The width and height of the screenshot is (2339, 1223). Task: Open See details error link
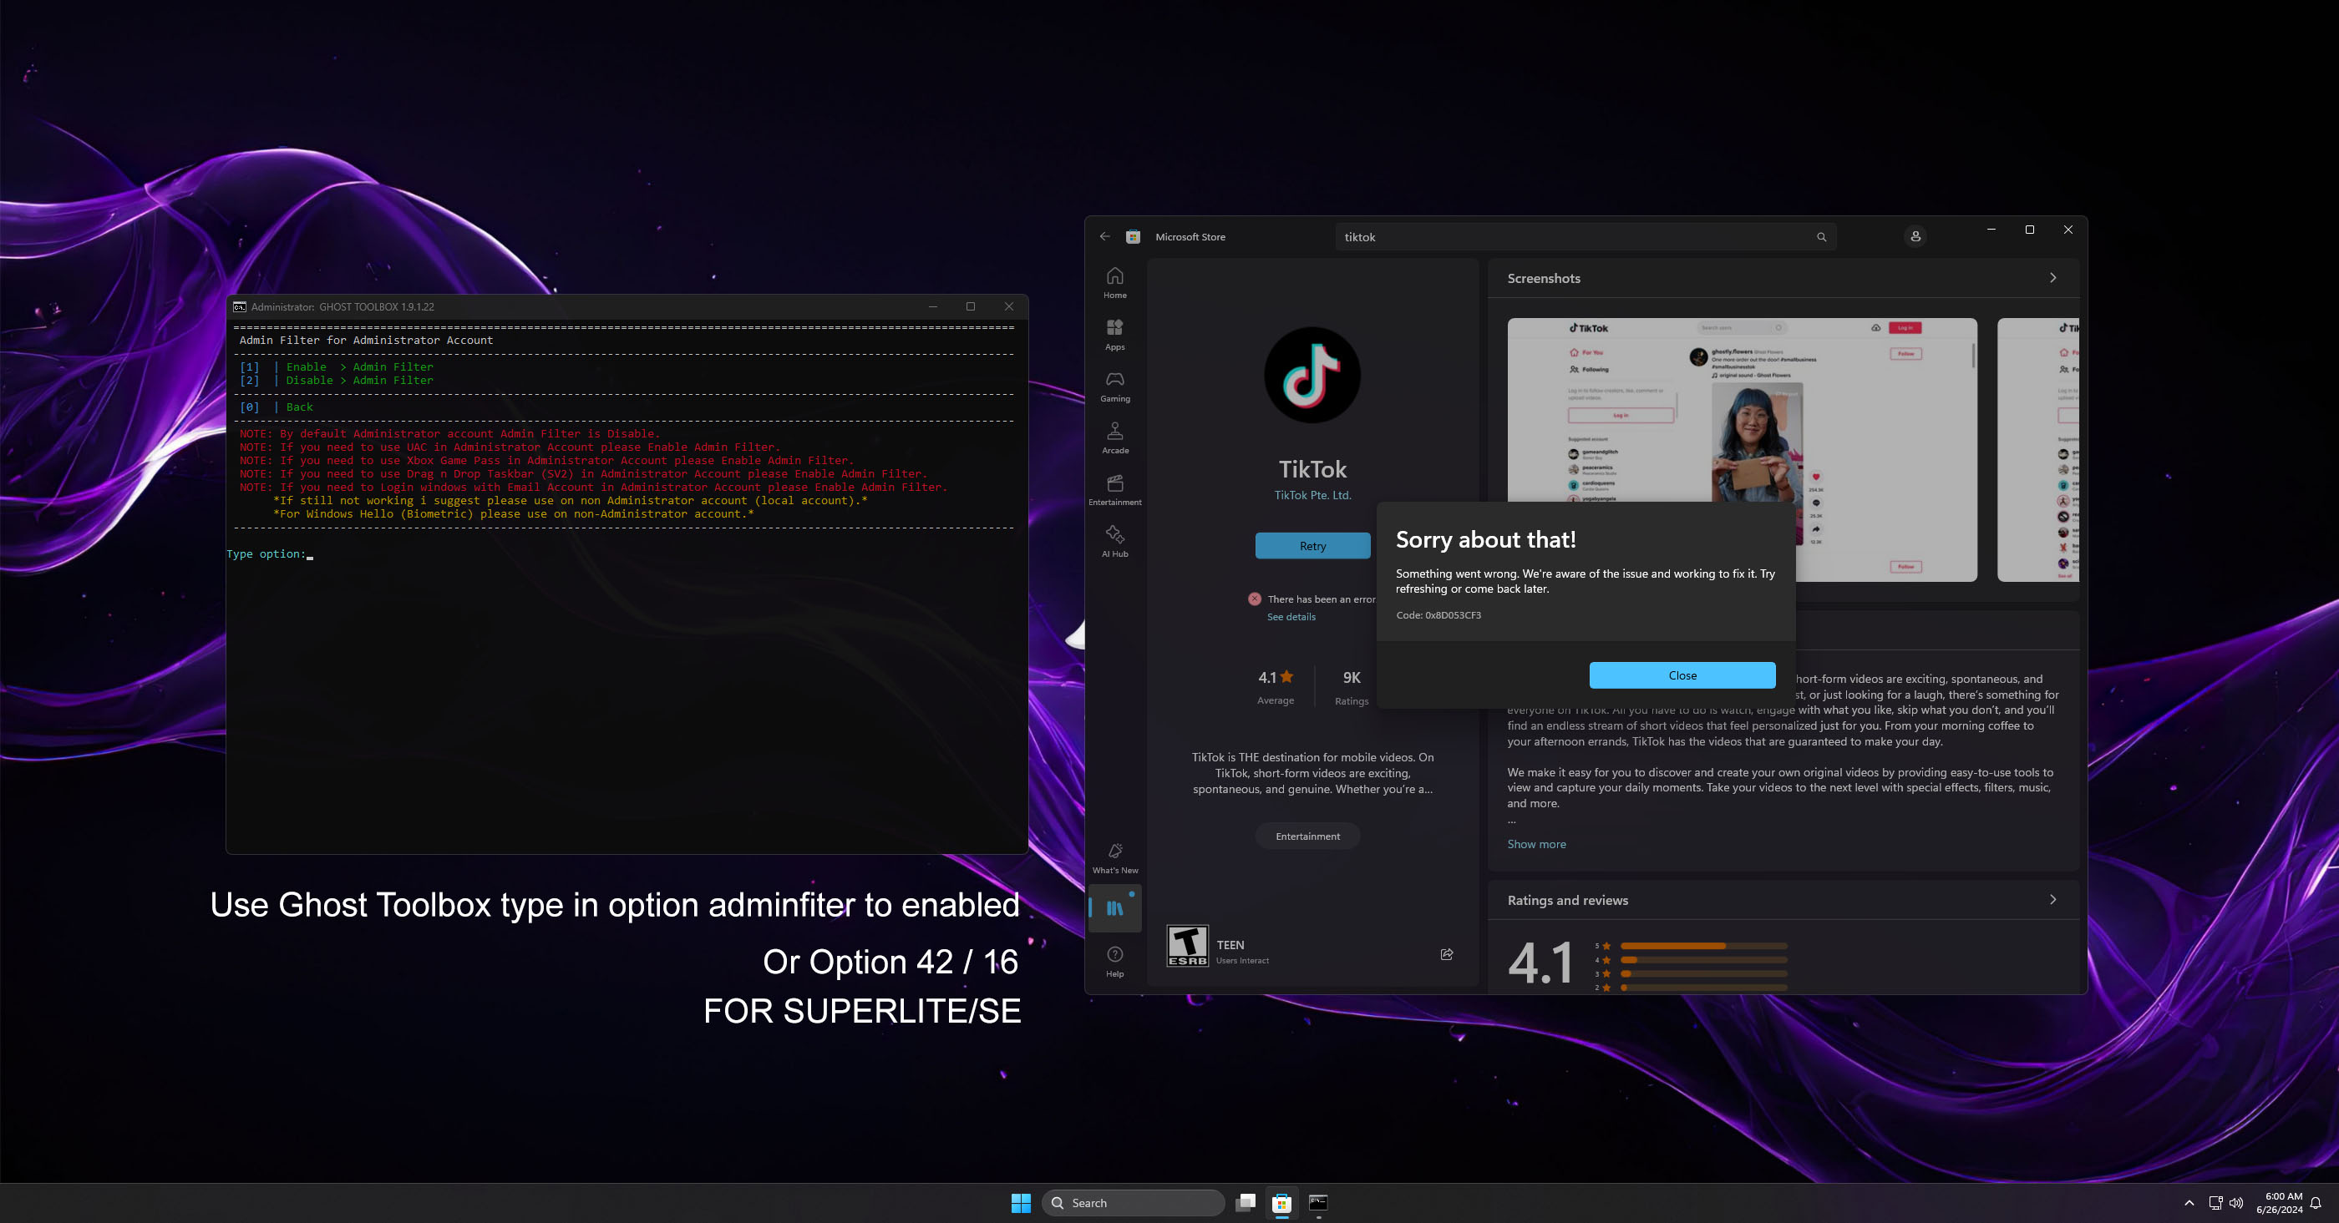(x=1291, y=617)
